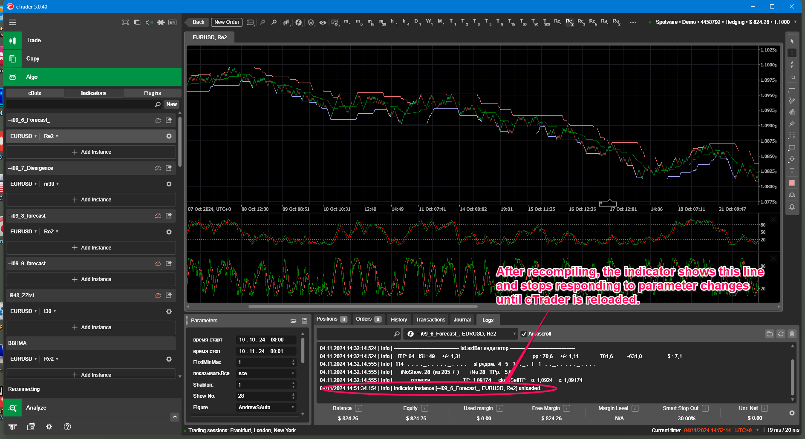Open the Copy section

[x=92, y=58]
